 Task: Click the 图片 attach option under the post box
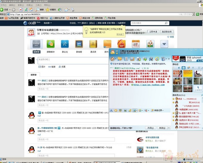42,67
